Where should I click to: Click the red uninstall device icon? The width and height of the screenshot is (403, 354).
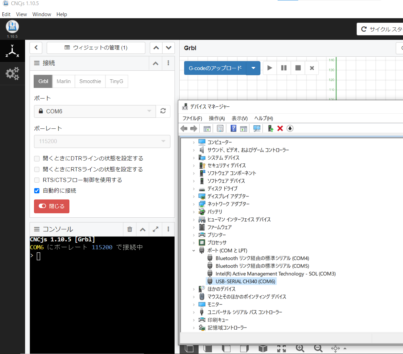(x=280, y=128)
